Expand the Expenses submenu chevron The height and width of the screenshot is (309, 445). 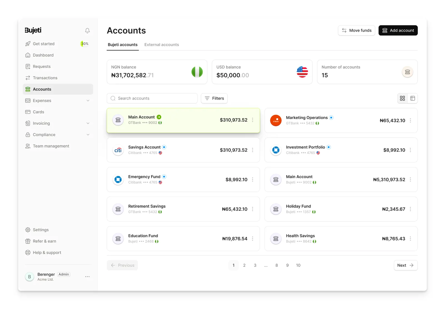coord(88,100)
